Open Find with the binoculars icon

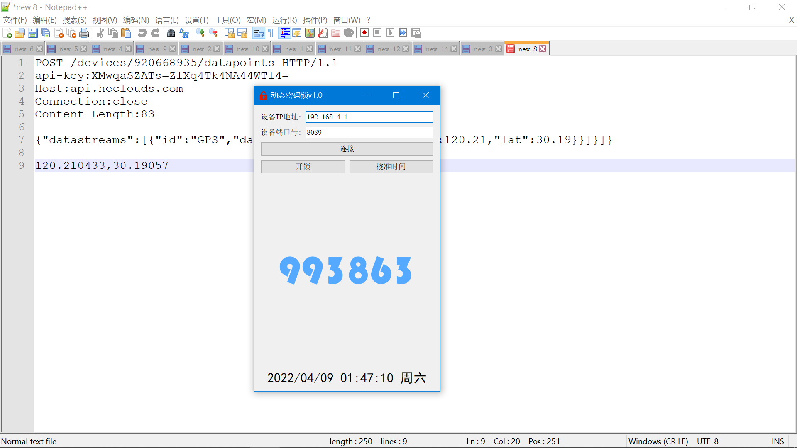(x=171, y=33)
